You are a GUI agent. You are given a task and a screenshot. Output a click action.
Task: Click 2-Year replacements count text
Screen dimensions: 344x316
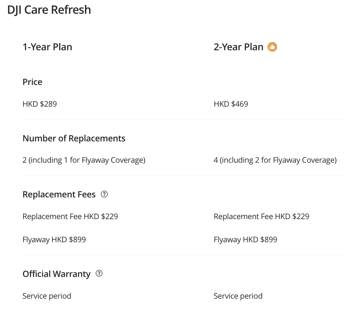[x=275, y=160]
